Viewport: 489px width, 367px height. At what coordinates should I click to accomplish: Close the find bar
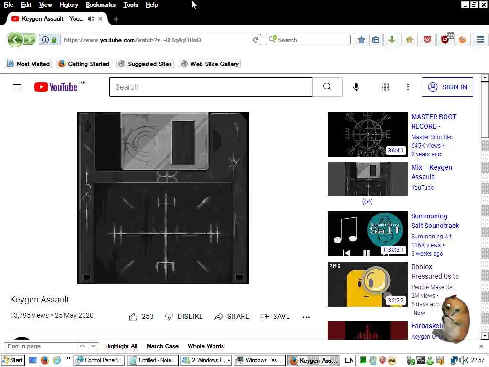tap(481, 346)
